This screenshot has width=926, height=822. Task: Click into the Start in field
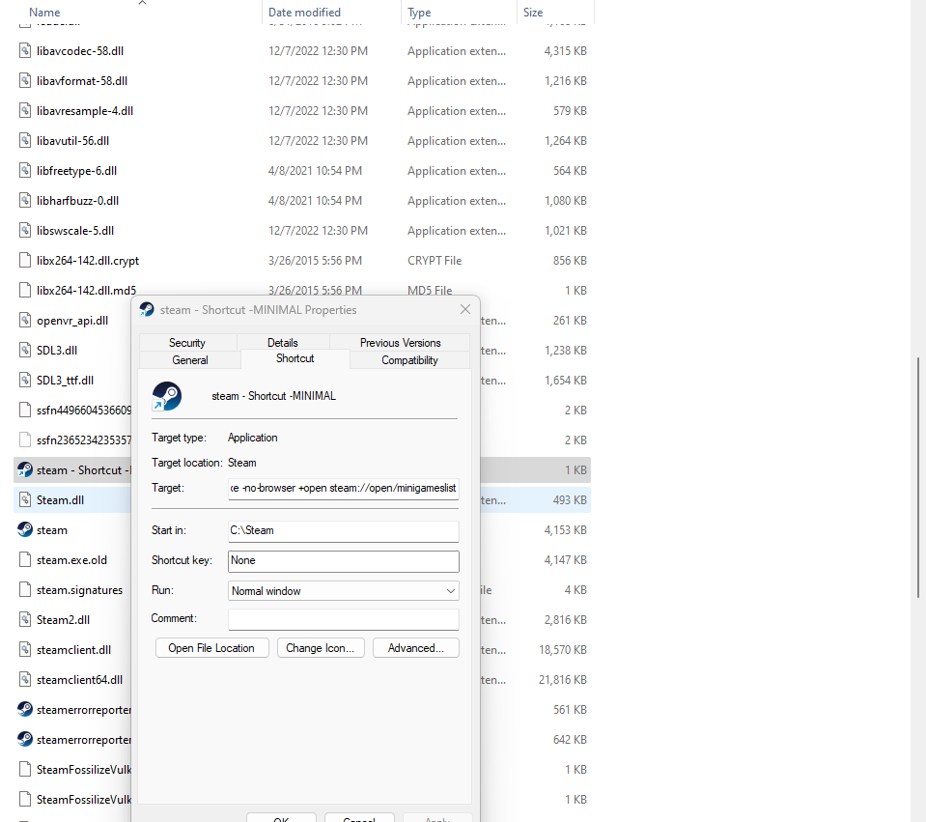click(343, 530)
